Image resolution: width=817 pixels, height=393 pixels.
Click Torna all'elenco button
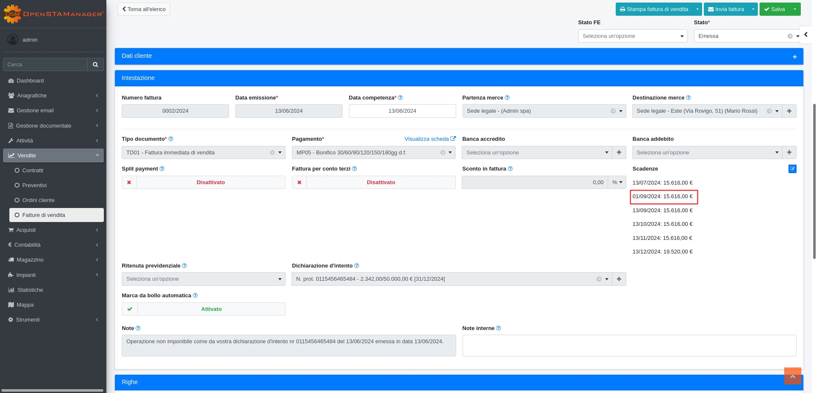pos(144,9)
